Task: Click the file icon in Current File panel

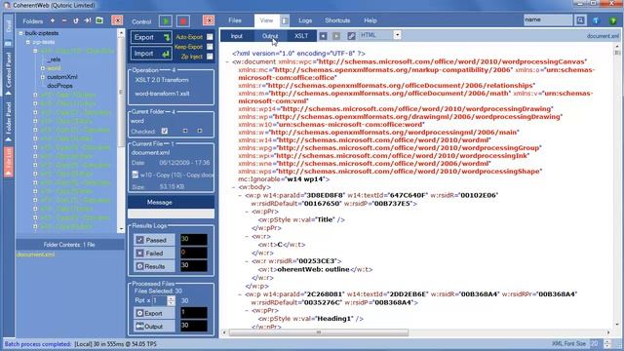Action: point(135,175)
